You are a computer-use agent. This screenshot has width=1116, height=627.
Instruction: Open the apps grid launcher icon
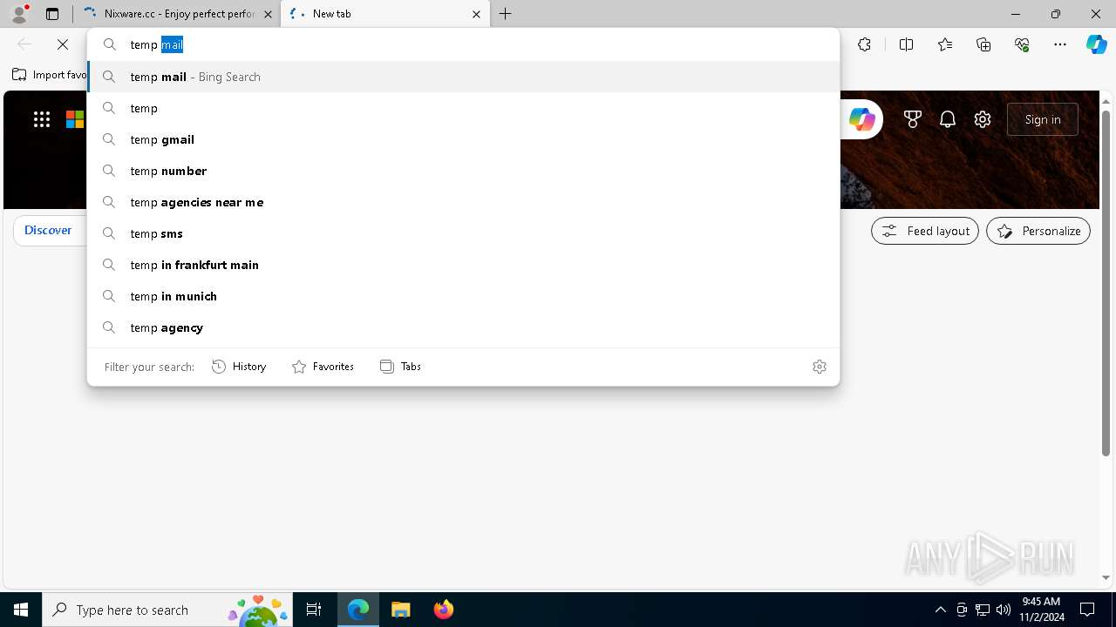(x=42, y=119)
